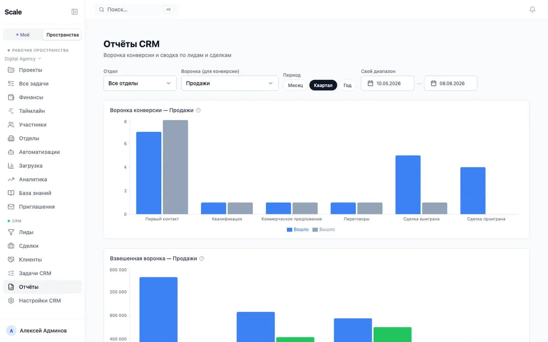Viewport: 548px width, 342px height.
Task: Click the Квалификация axis label
Action: [227, 219]
